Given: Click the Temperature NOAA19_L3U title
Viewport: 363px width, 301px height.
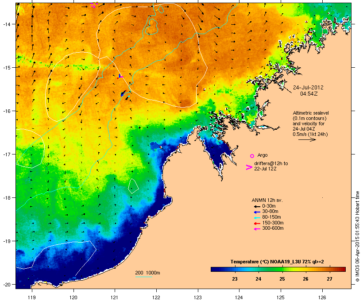Looking at the screenshot, I should point(277,262).
